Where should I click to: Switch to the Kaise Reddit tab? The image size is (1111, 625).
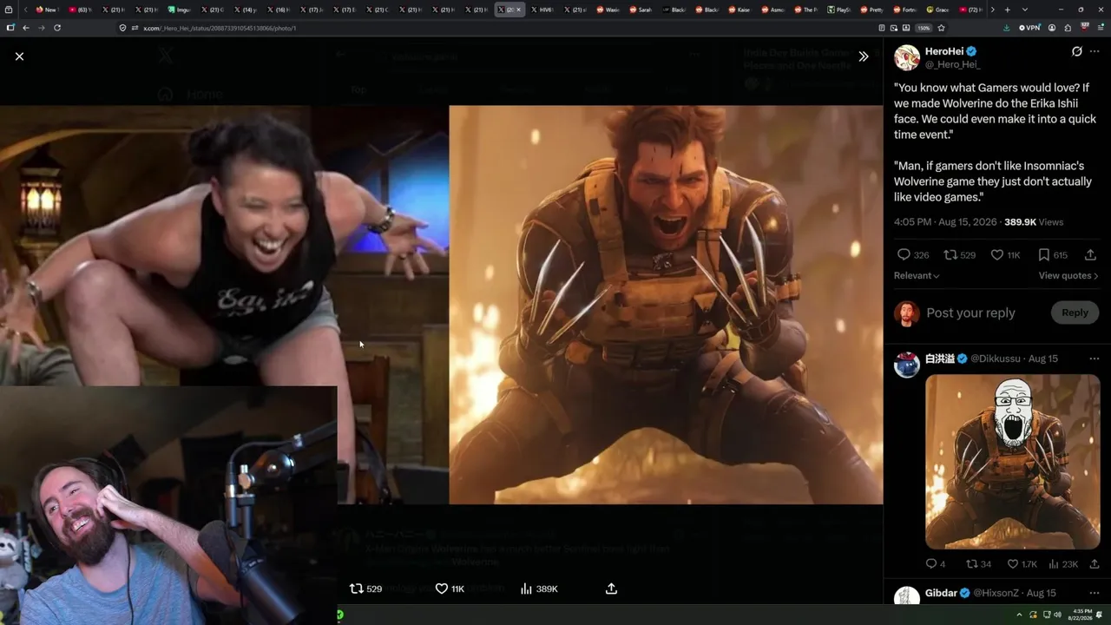tap(740, 10)
